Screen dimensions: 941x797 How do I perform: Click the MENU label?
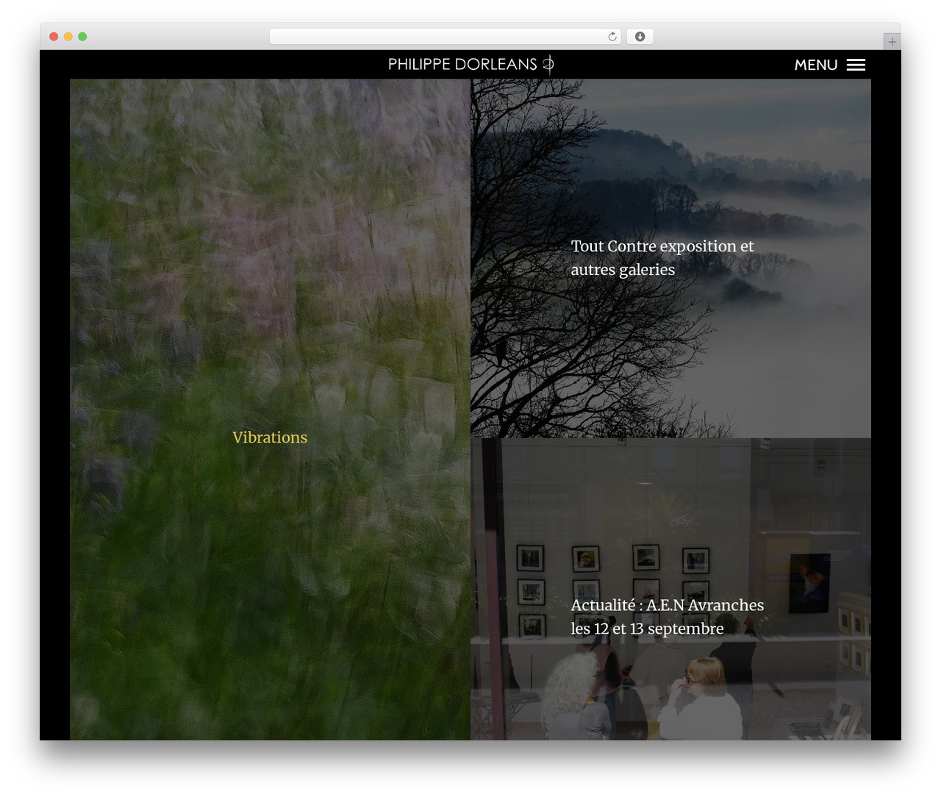point(816,65)
